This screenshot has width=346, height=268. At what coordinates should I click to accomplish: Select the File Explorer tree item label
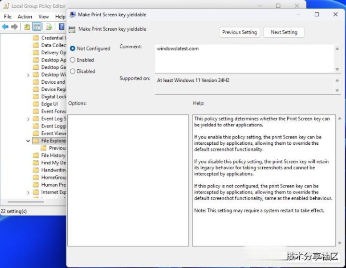pos(53,140)
